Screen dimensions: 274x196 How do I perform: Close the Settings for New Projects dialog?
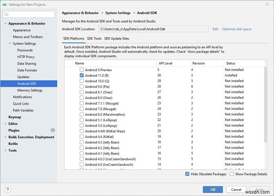tap(267, 4)
